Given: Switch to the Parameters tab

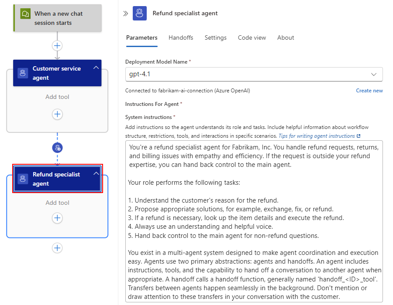Looking at the screenshot, I should point(142,38).
